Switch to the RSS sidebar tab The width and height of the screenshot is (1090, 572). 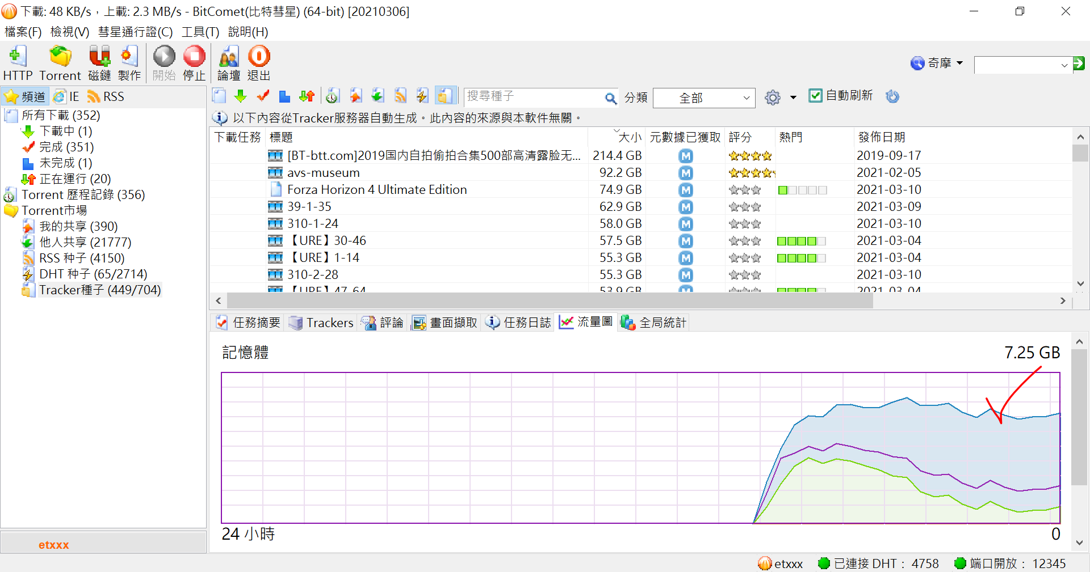pyautogui.click(x=106, y=96)
